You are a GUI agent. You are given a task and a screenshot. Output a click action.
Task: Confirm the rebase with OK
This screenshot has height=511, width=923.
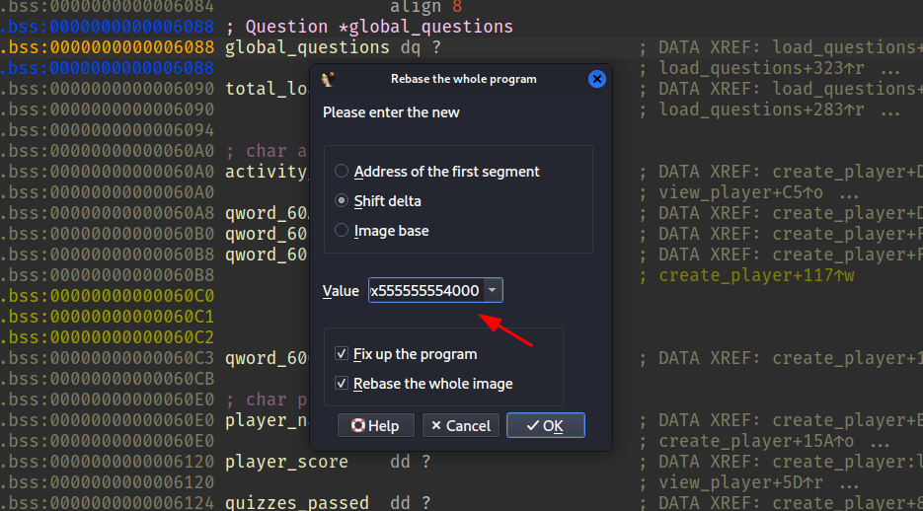pos(545,425)
